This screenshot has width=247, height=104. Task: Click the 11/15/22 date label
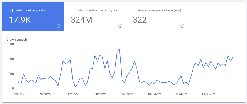pos(208,94)
